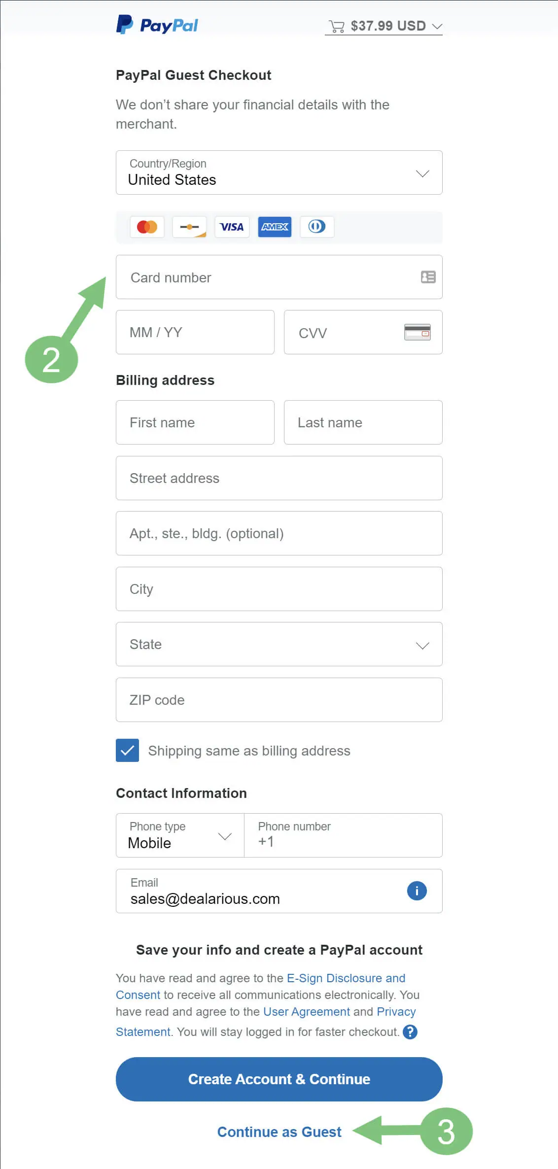558x1169 pixels.
Task: Focus the Street address field
Action: point(279,478)
